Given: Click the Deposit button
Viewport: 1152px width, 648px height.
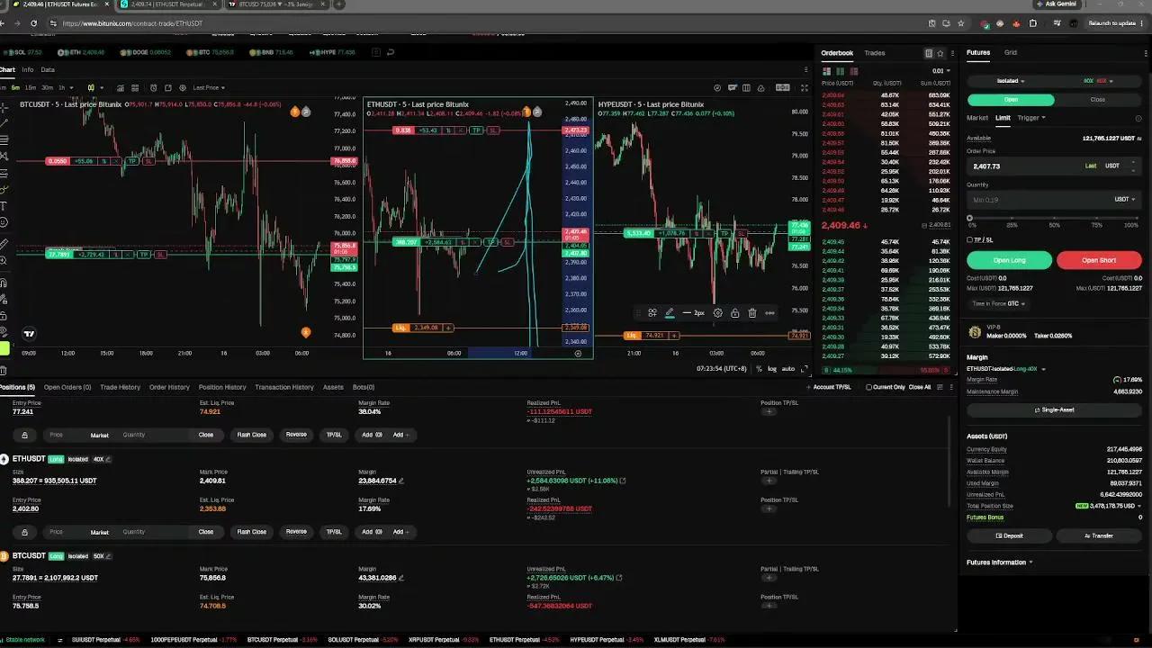Looking at the screenshot, I should tap(1009, 535).
